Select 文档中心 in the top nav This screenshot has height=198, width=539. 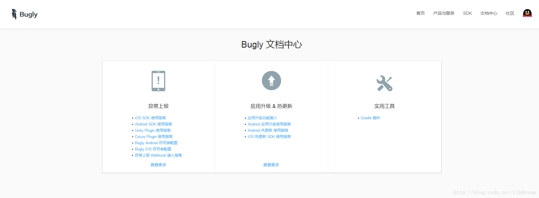(x=489, y=13)
